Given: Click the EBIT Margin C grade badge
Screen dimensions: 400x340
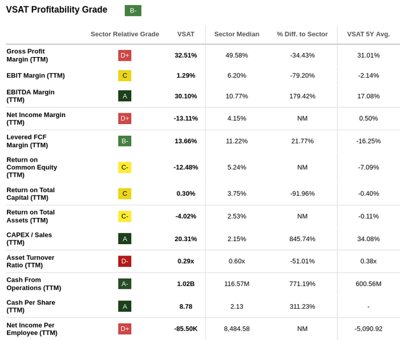Looking at the screenshot, I should point(124,76).
